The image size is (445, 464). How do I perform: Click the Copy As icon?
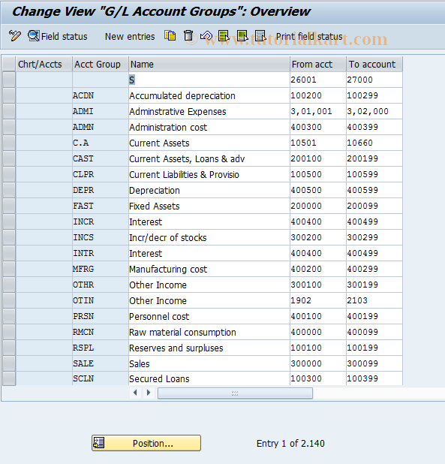(170, 36)
